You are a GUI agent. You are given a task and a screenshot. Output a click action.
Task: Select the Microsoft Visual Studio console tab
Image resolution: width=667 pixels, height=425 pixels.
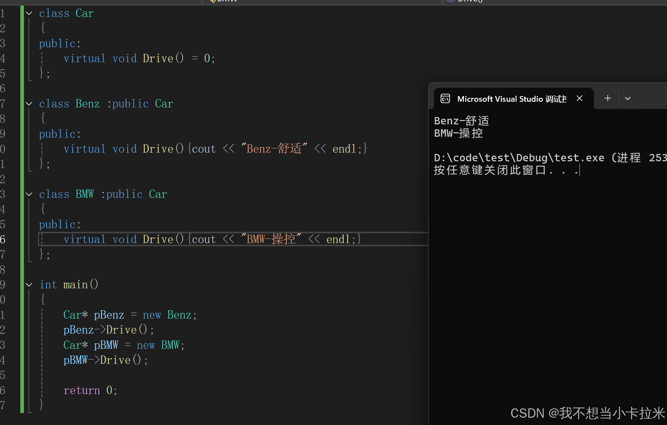click(x=511, y=99)
